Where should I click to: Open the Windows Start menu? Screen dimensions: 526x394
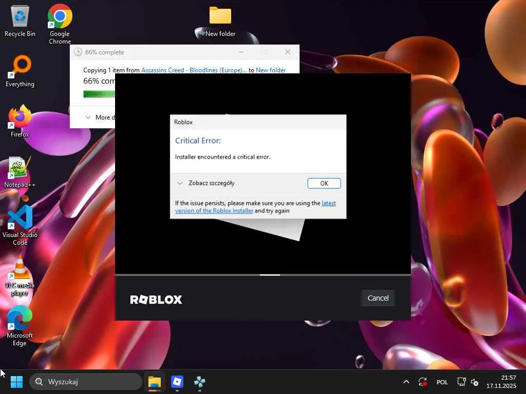click(16, 382)
